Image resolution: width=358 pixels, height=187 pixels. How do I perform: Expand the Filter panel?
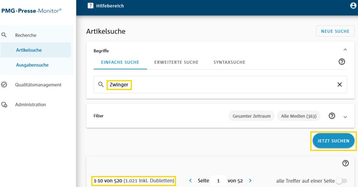click(x=345, y=117)
